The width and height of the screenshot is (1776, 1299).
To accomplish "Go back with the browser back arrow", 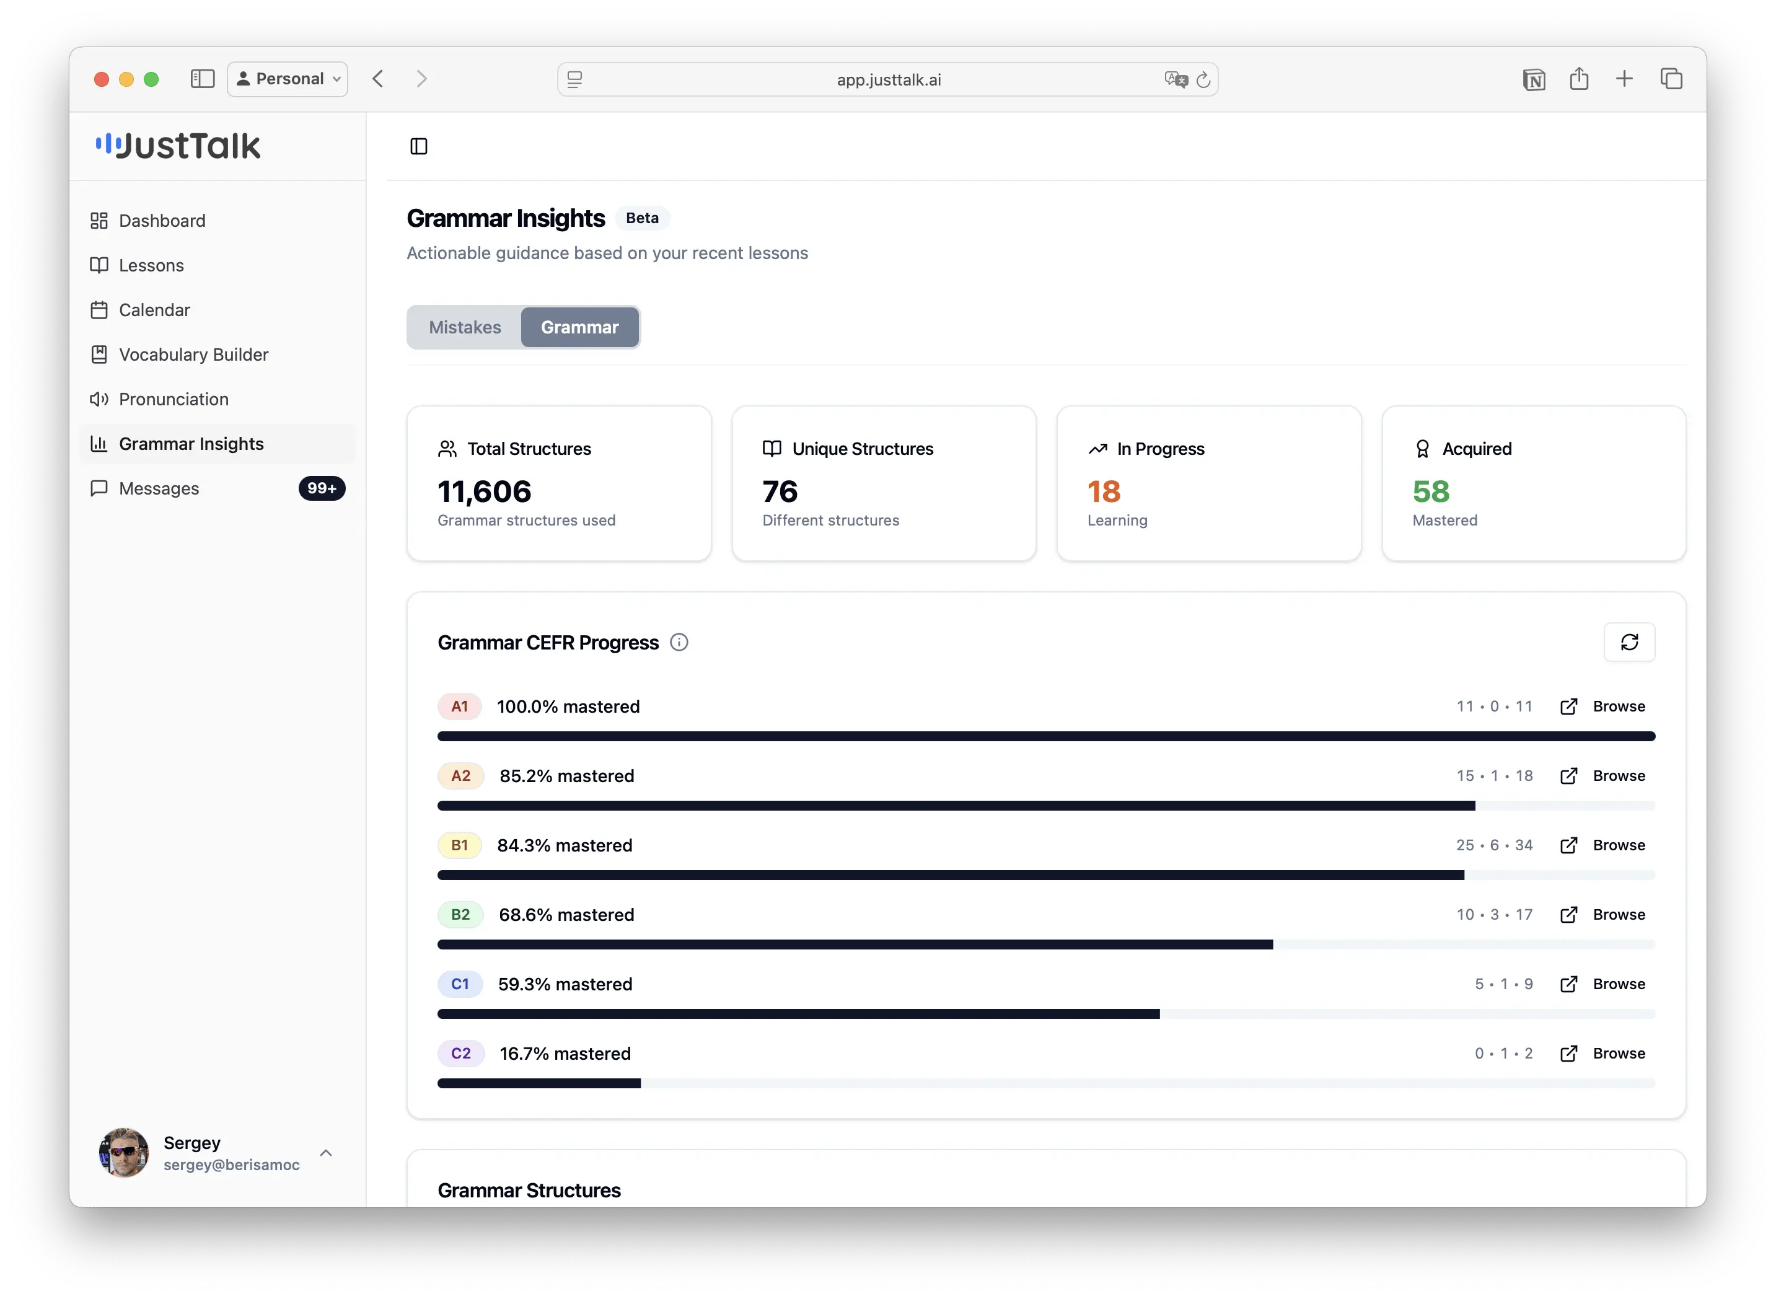I will (378, 79).
